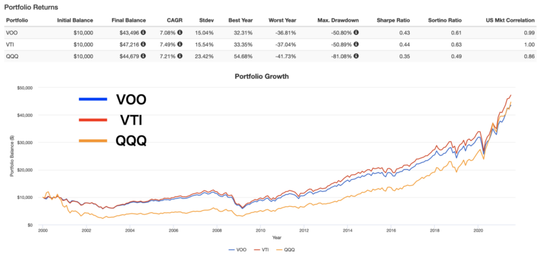Click the large orange QQQ overlay line swatch
The width and height of the screenshot is (540, 254).
(93, 141)
